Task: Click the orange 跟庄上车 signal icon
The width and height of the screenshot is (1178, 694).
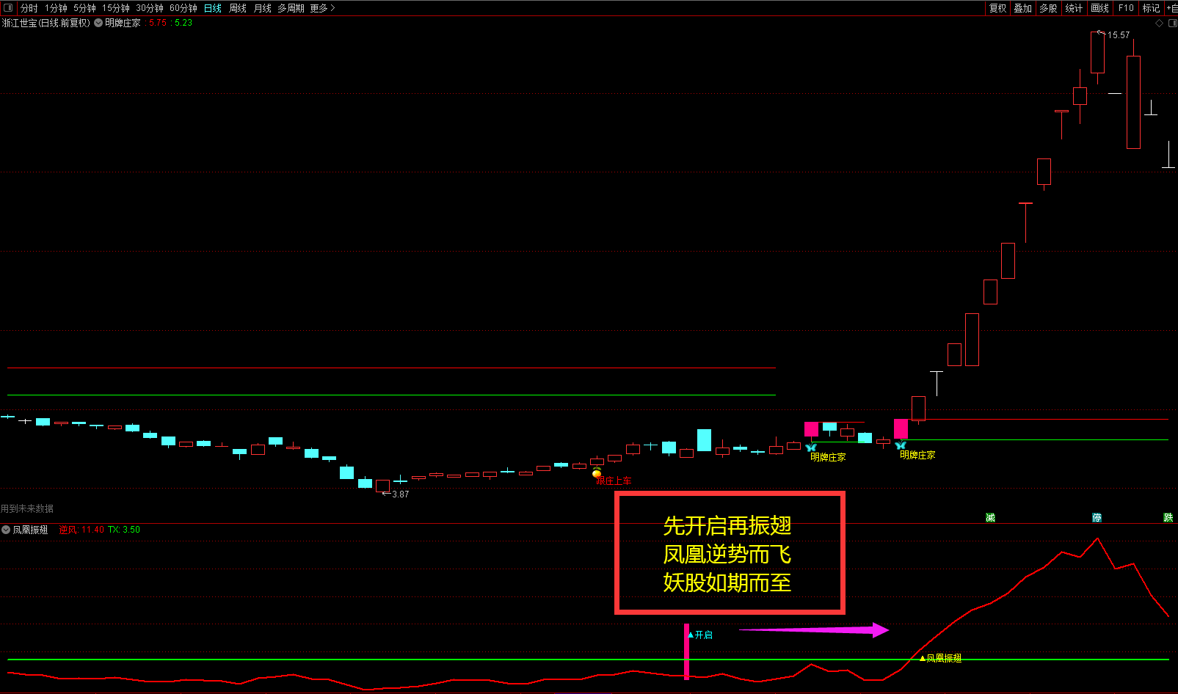Action: 597,473
